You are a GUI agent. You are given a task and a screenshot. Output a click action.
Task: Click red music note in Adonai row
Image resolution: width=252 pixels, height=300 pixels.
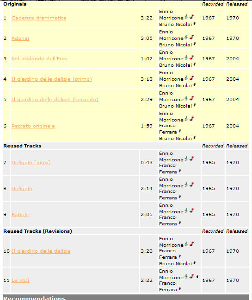click(x=192, y=37)
